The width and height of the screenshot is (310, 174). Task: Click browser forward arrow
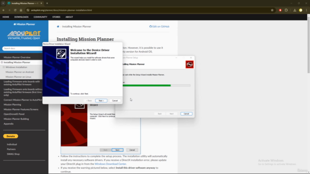9,10
